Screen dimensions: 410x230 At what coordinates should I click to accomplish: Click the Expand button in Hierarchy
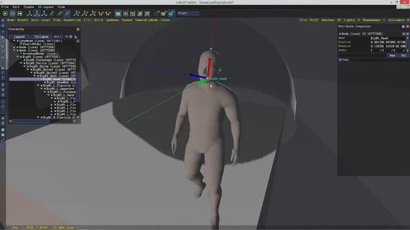point(19,37)
